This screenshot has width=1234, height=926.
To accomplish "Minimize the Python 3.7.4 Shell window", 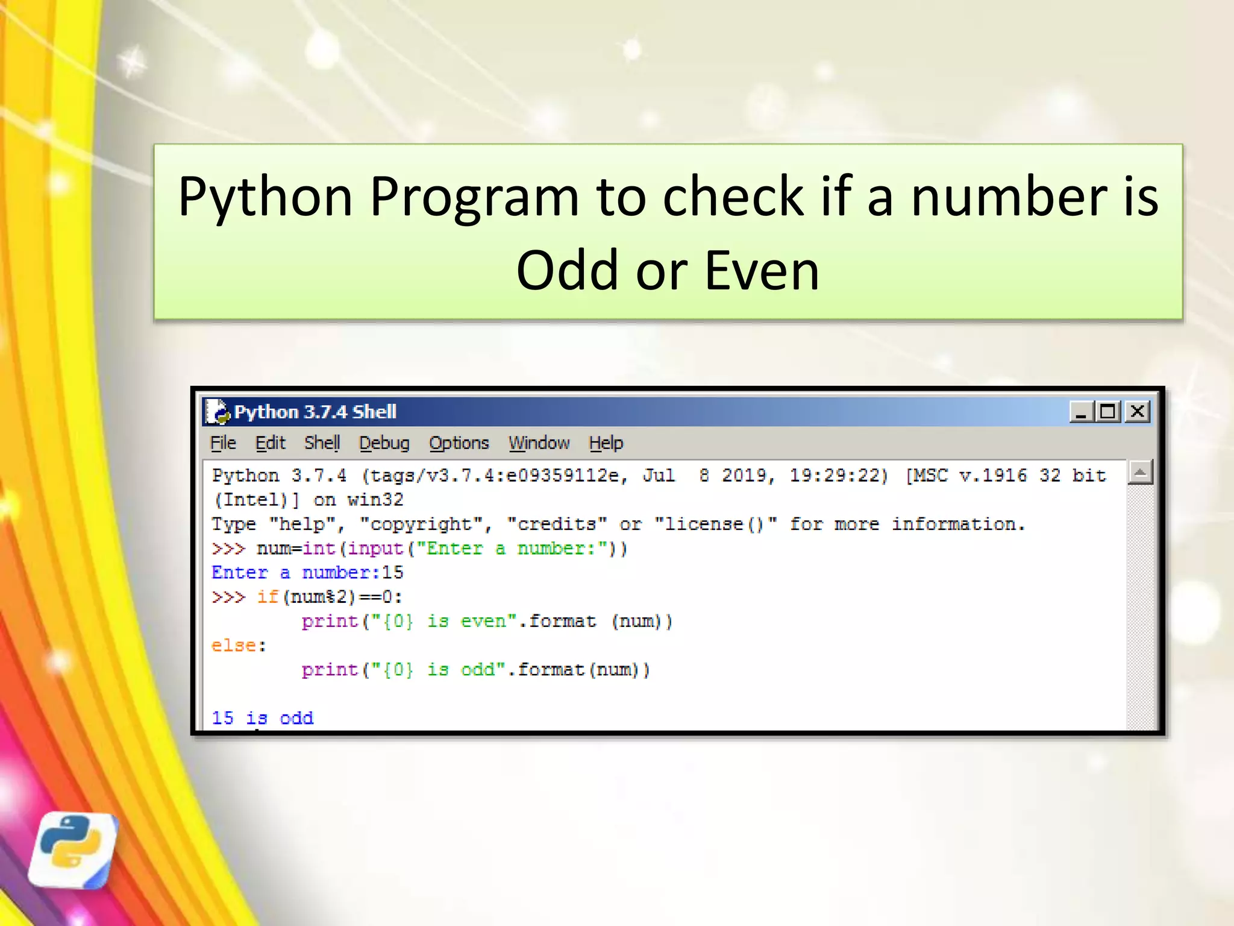I will tap(1082, 412).
